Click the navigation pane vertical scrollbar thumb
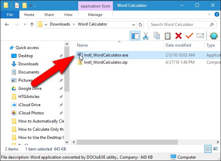 pos(67,69)
